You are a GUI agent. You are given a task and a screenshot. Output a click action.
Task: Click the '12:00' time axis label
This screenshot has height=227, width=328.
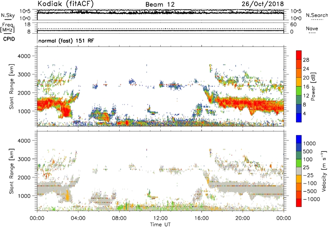(x=160, y=218)
